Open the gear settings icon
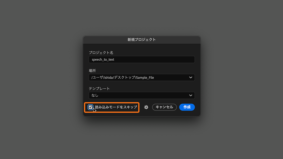Screen dimensions: 283x159 click(x=146, y=107)
